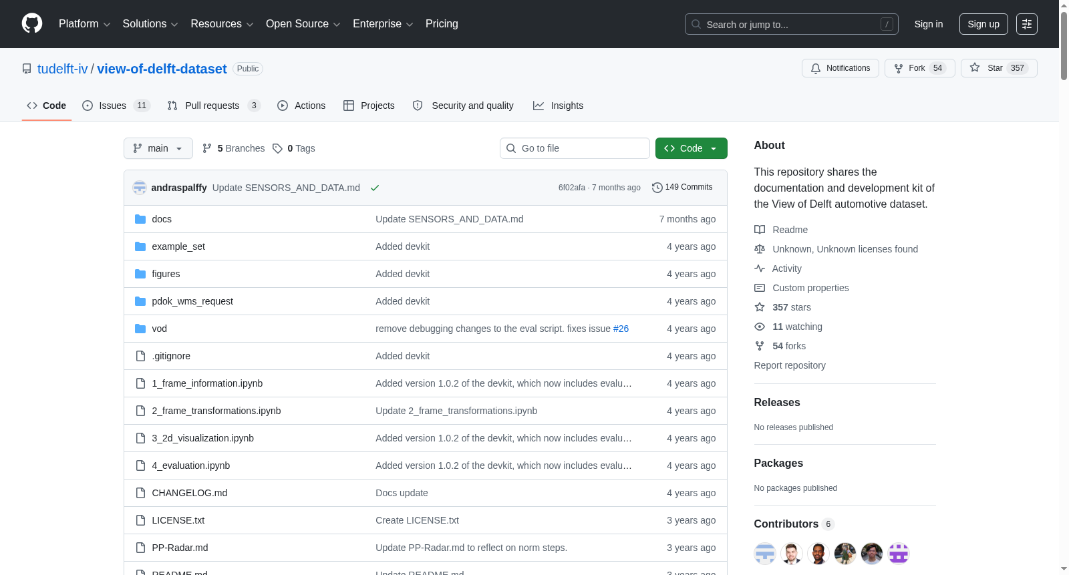Image resolution: width=1069 pixels, height=575 pixels.
Task: Focus the Search or jump to field
Action: pos(792,24)
